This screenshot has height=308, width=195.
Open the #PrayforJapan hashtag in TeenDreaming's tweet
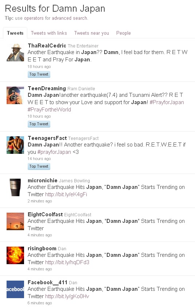(x=167, y=102)
